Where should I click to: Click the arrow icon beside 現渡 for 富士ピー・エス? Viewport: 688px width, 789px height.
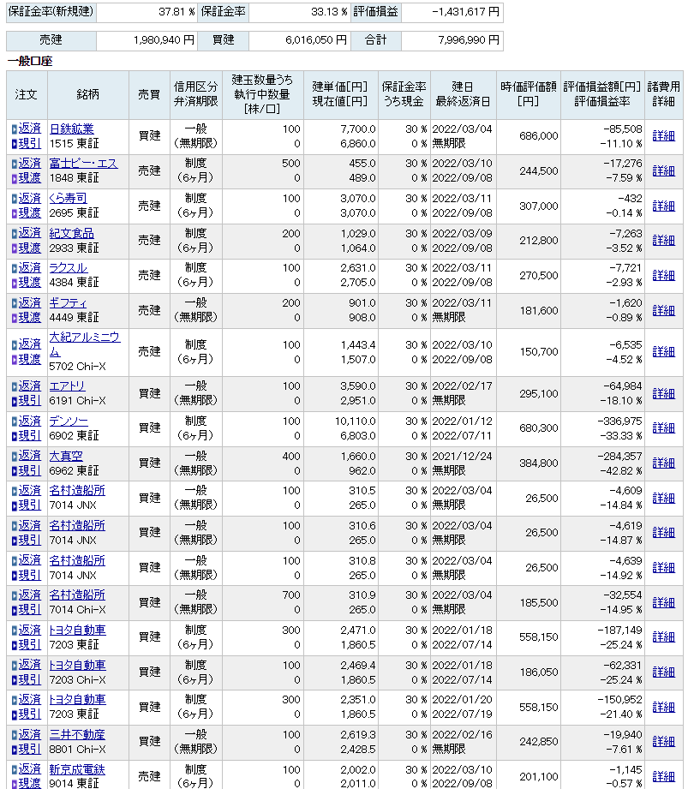tap(14, 178)
